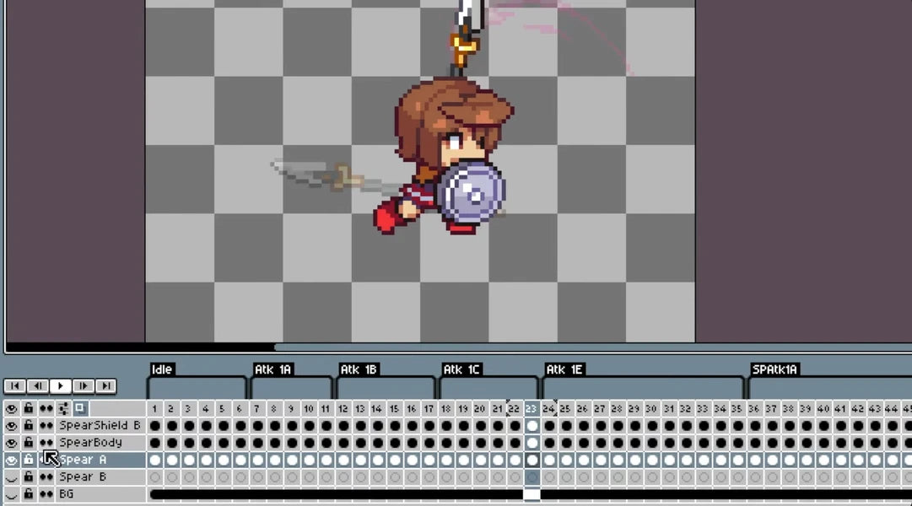The height and width of the screenshot is (506, 912).
Task: Toggle the onion skin icon in header
Action: tap(79, 408)
